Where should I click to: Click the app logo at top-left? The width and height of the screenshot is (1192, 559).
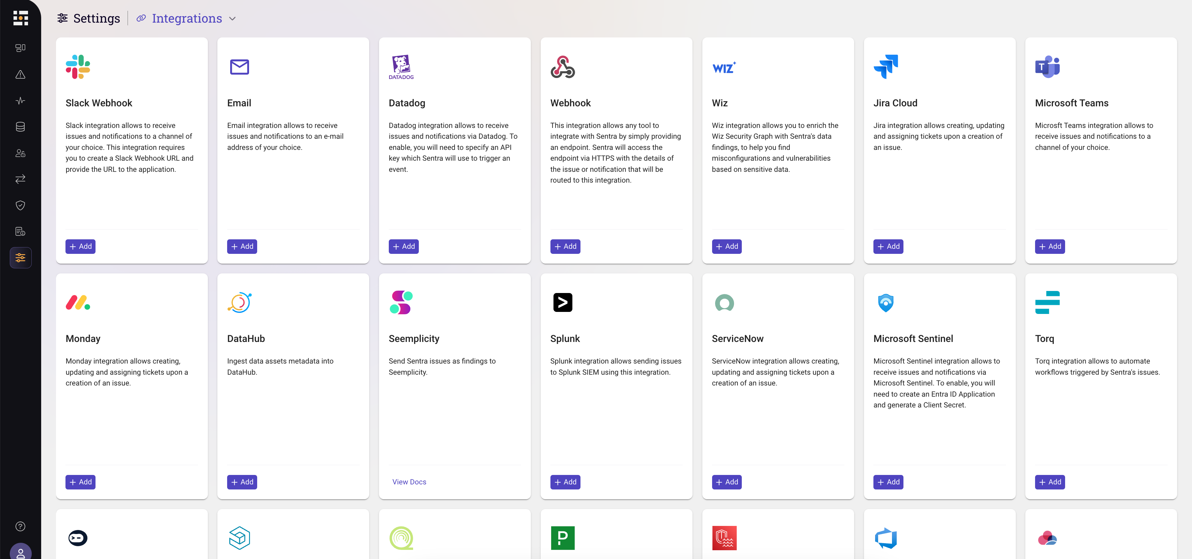pos(20,18)
